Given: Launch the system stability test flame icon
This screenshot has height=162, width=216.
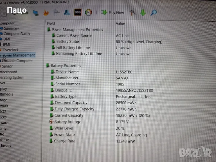Looking at the screenshot, I should (46, 13).
